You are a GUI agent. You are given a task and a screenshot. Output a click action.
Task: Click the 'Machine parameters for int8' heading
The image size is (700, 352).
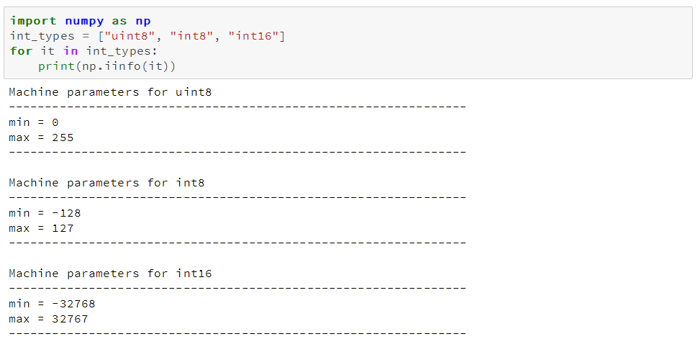pyautogui.click(x=106, y=183)
